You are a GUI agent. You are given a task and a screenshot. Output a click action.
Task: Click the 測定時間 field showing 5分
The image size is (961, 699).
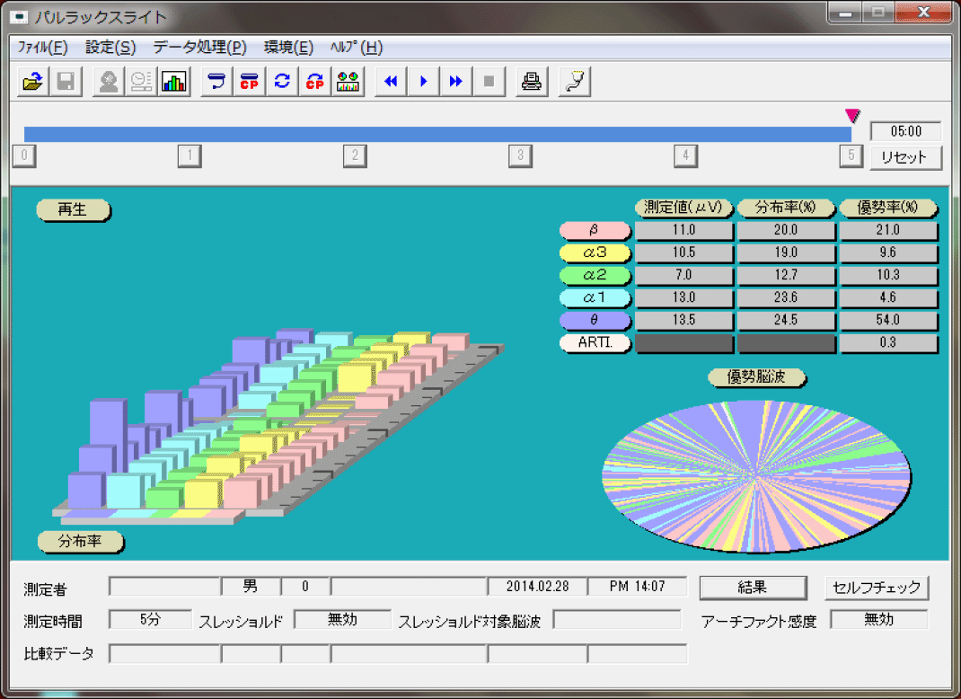(150, 620)
